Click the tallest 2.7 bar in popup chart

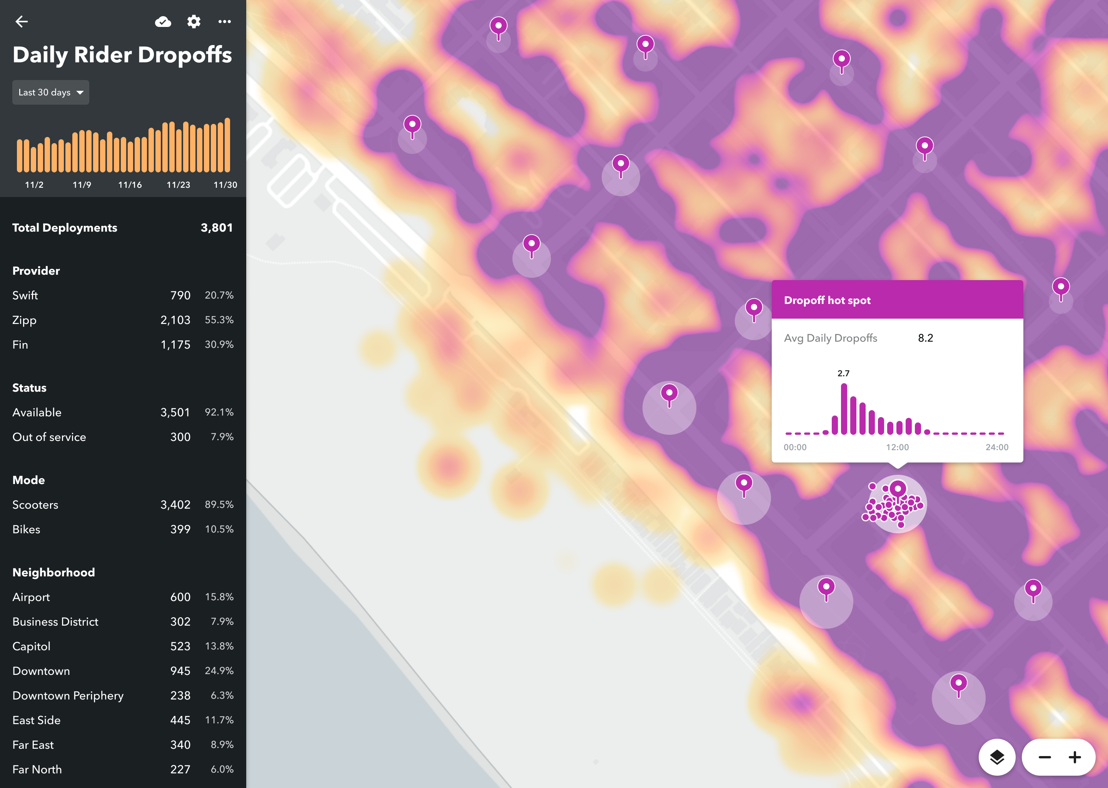click(x=844, y=409)
